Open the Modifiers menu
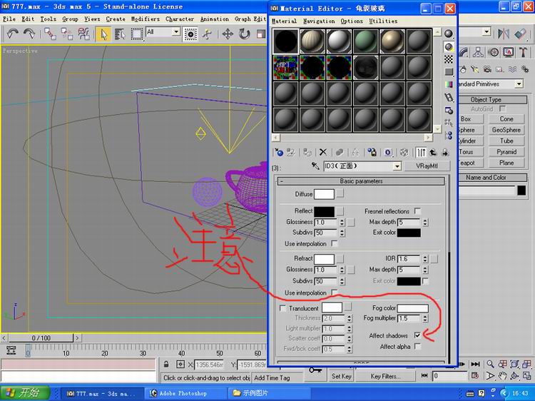 tap(146, 19)
